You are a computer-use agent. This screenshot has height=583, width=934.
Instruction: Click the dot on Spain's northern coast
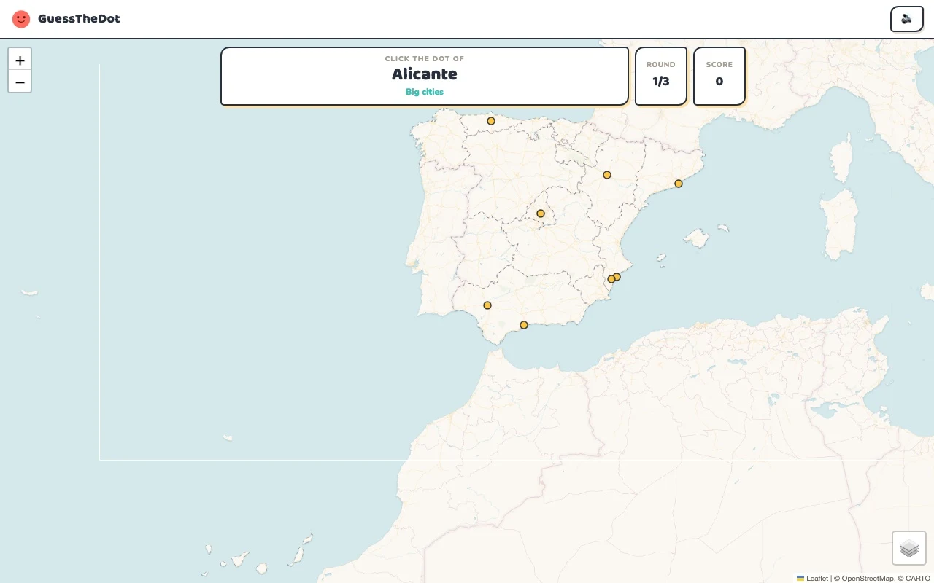coord(491,121)
